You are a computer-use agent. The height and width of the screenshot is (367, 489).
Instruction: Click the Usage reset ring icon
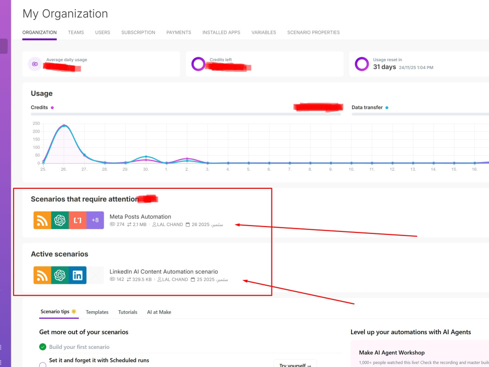[362, 64]
